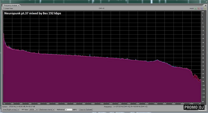This screenshot has height=113, width=208.
Task: Close the Frequency Analysis tab
Action: coord(19,6)
